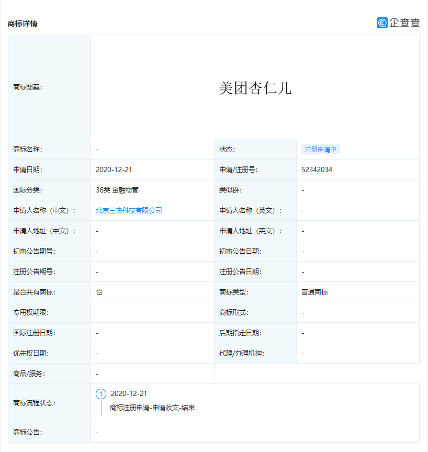Click the 36类 金融物管 classification value
The height and width of the screenshot is (452, 428).
[x=117, y=190]
